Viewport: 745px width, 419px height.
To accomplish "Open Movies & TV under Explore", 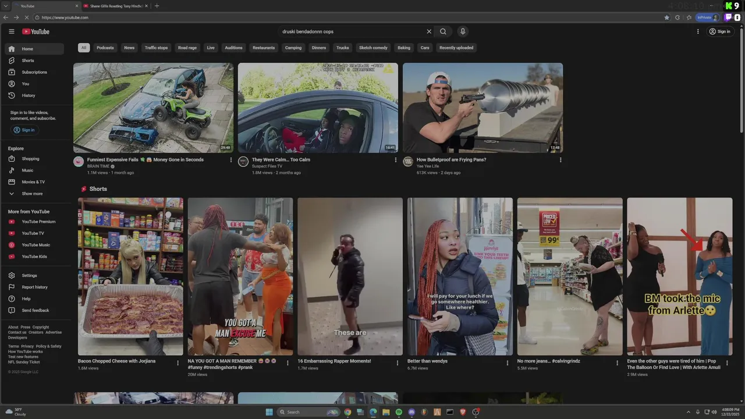I will coord(34,182).
